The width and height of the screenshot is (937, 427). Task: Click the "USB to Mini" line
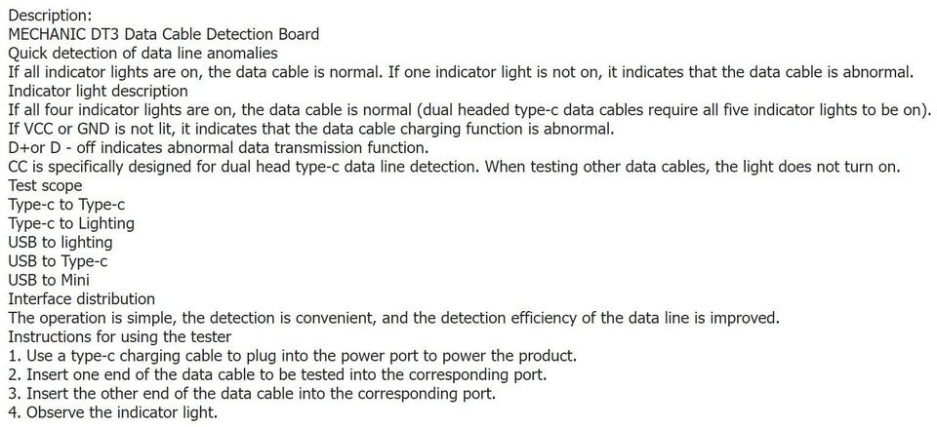(49, 280)
